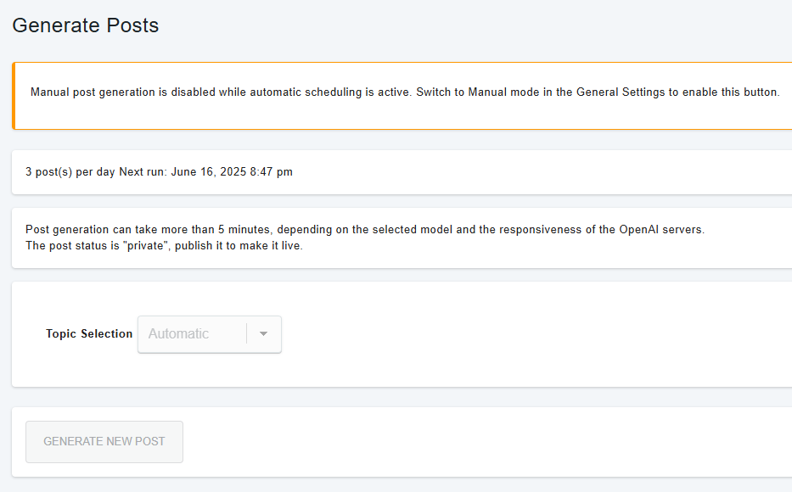Image resolution: width=792 pixels, height=492 pixels.
Task: Click the Topic Selection label
Action: point(89,333)
